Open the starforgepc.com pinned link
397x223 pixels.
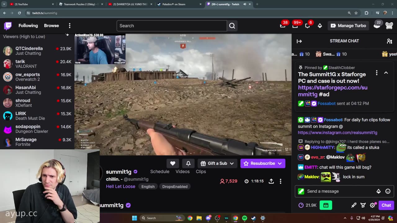333,91
